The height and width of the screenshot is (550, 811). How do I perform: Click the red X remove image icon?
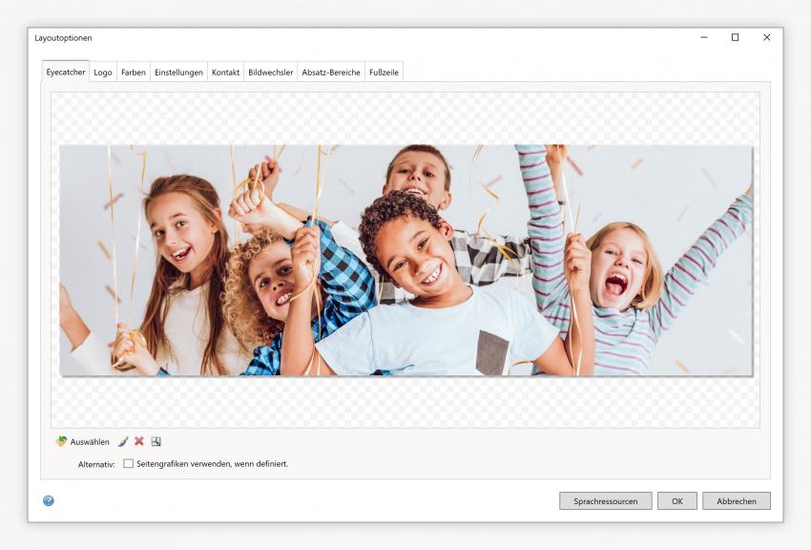point(139,442)
